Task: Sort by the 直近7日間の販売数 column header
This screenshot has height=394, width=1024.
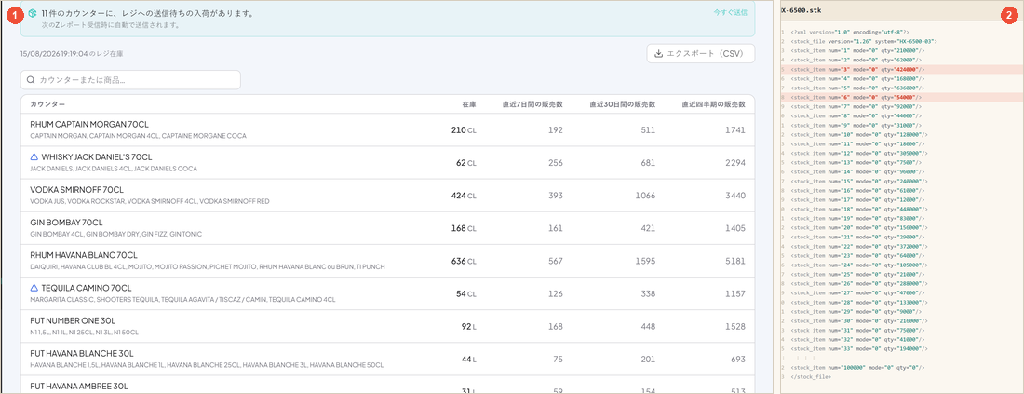Action: point(532,104)
